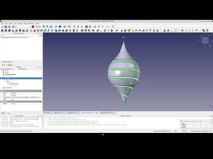
Task: Collapse the Christmasball document tree node
Action: [2, 75]
